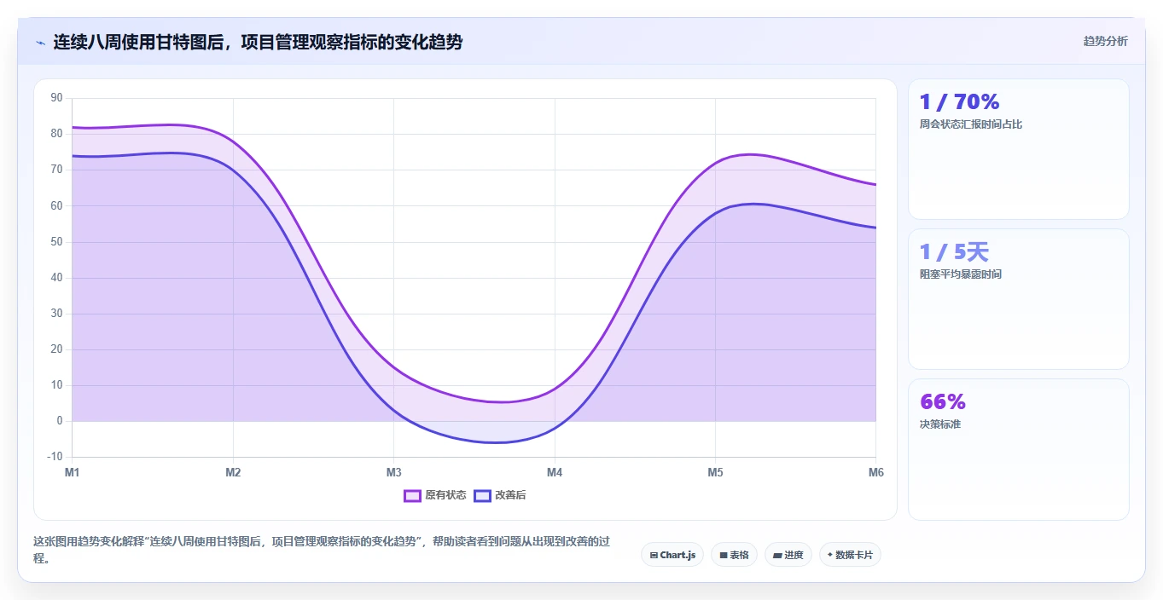Click the M6 x-axis label
1163x600 pixels.
point(875,472)
